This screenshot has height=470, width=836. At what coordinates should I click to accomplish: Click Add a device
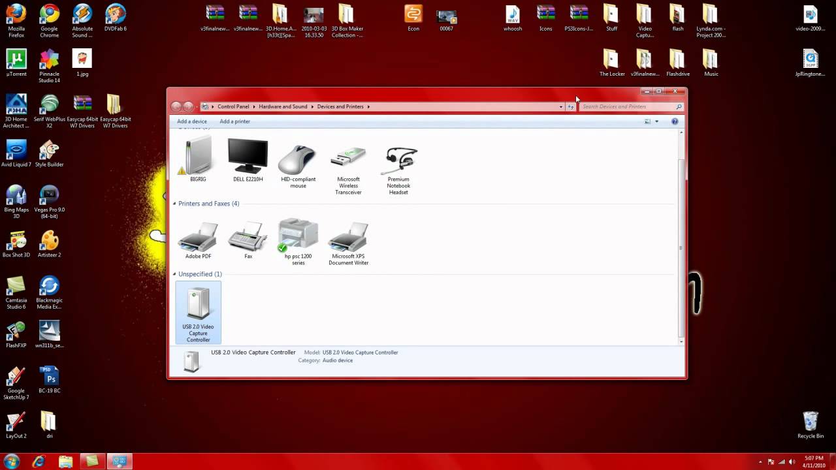(x=192, y=121)
